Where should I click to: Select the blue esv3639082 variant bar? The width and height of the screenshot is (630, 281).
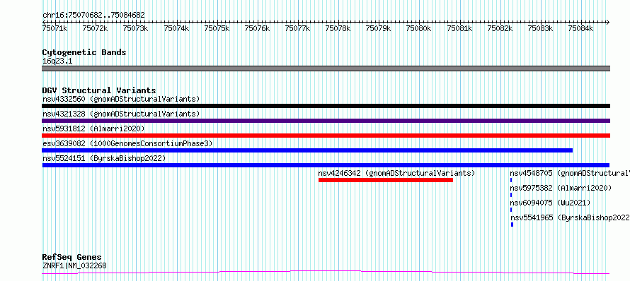[307, 150]
